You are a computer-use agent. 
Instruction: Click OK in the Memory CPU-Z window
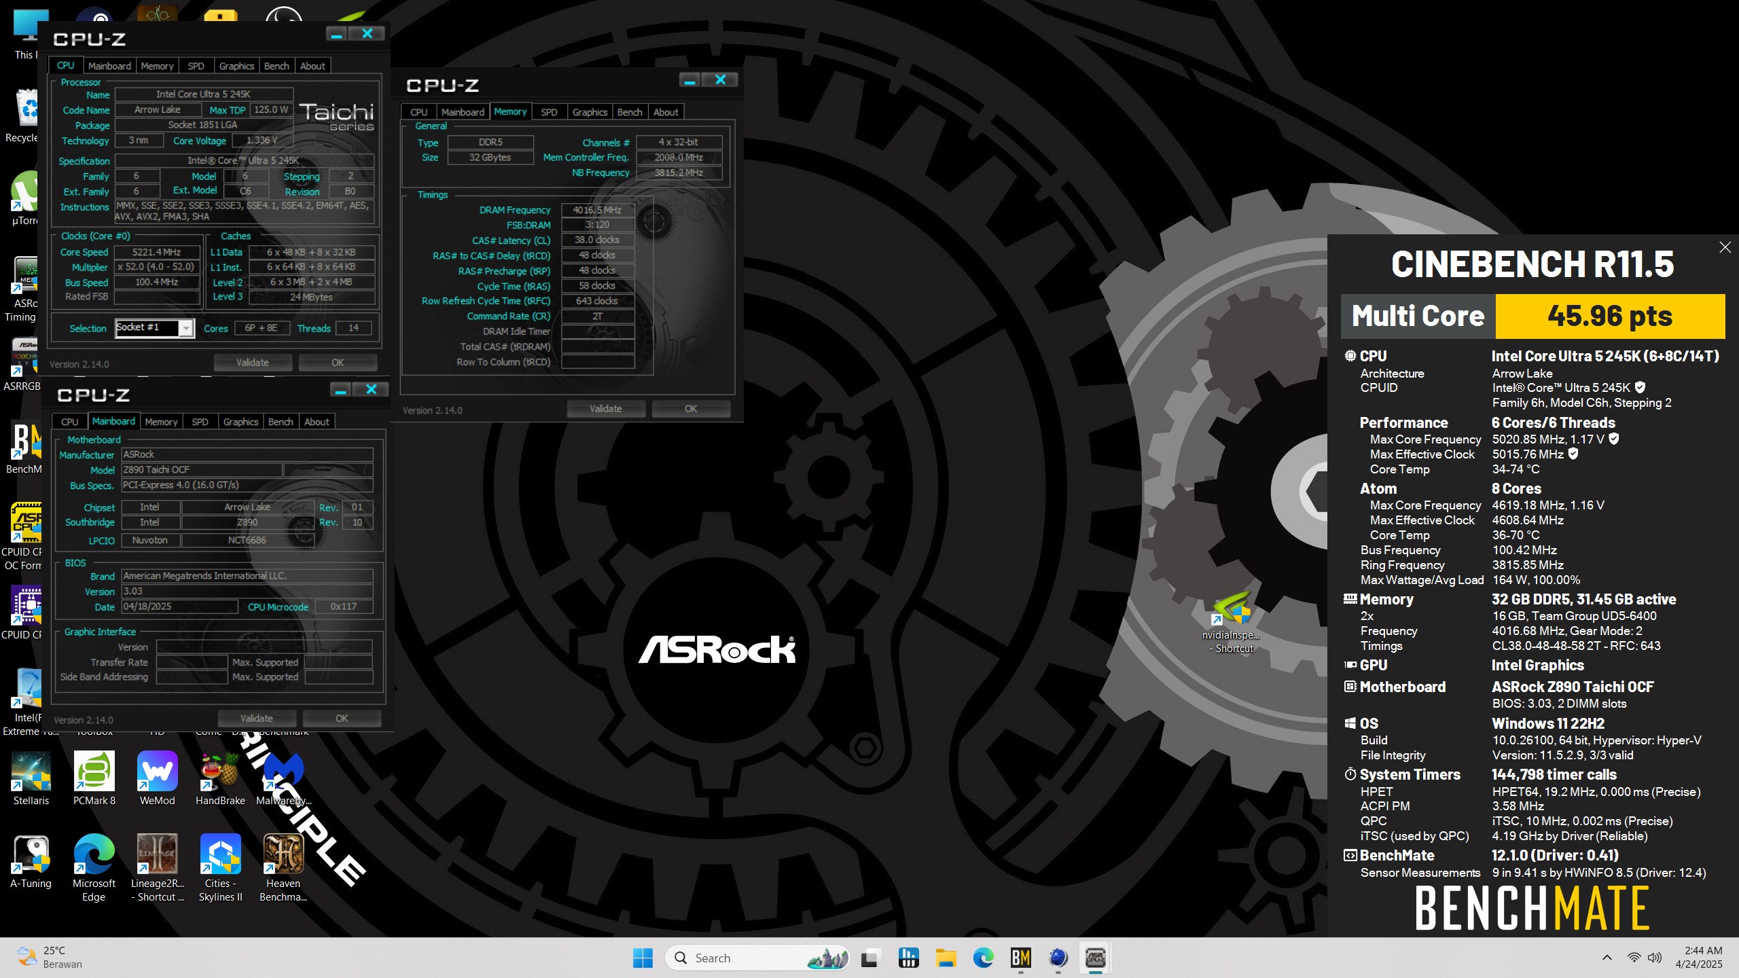tap(691, 409)
